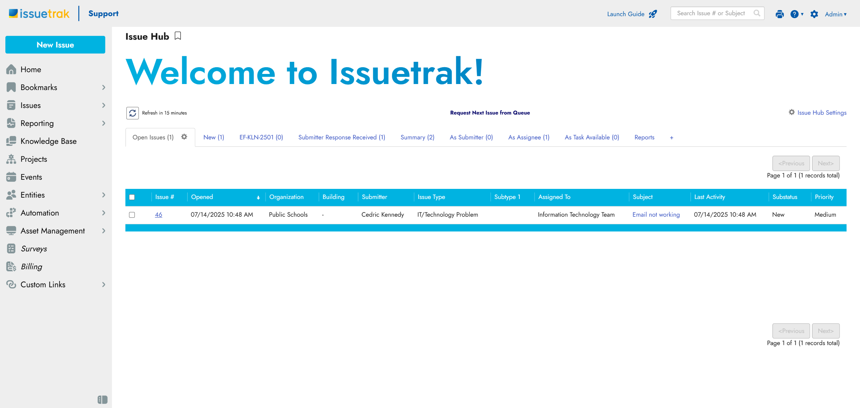Expand the Reporting sidebar submenu chevron

point(103,123)
